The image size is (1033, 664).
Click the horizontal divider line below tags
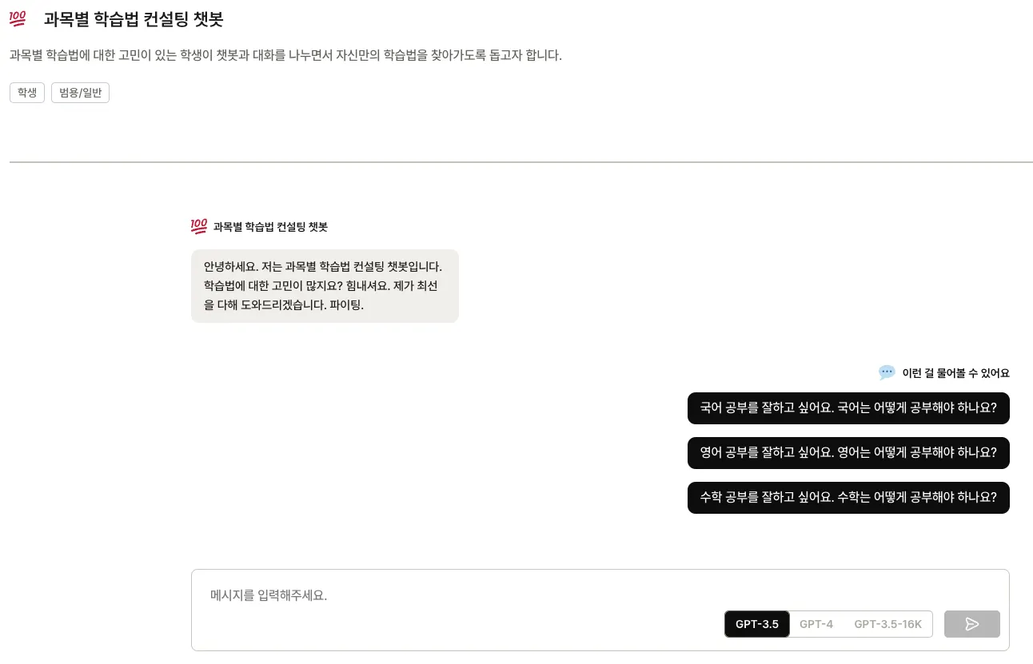pyautogui.click(x=521, y=162)
